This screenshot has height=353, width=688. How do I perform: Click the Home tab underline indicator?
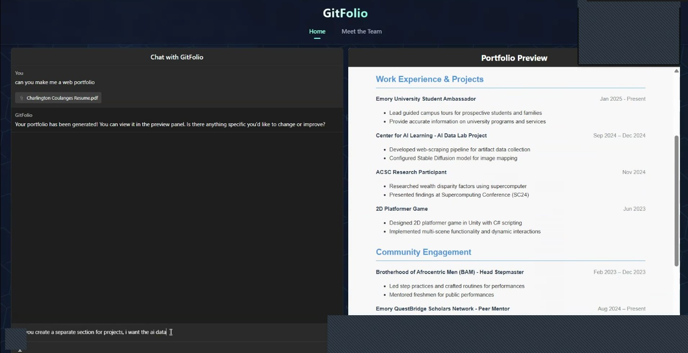[317, 37]
